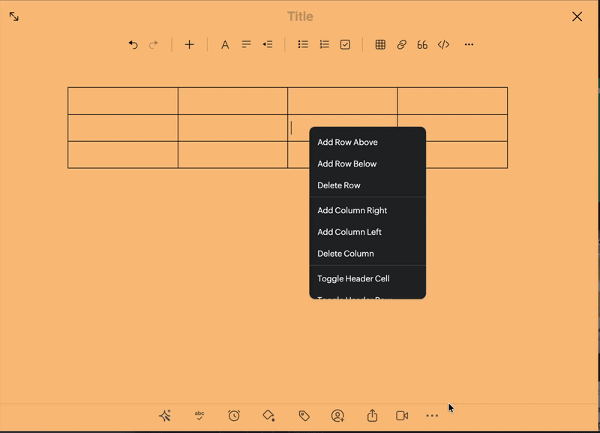Add a tag to the note
This screenshot has height=433, width=600.
(x=304, y=416)
